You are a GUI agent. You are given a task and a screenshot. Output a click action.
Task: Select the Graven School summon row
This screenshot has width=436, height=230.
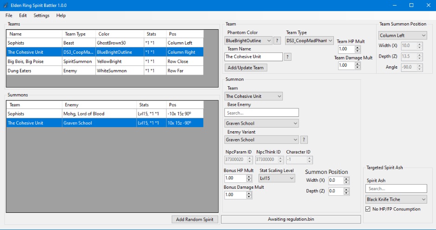click(105, 123)
